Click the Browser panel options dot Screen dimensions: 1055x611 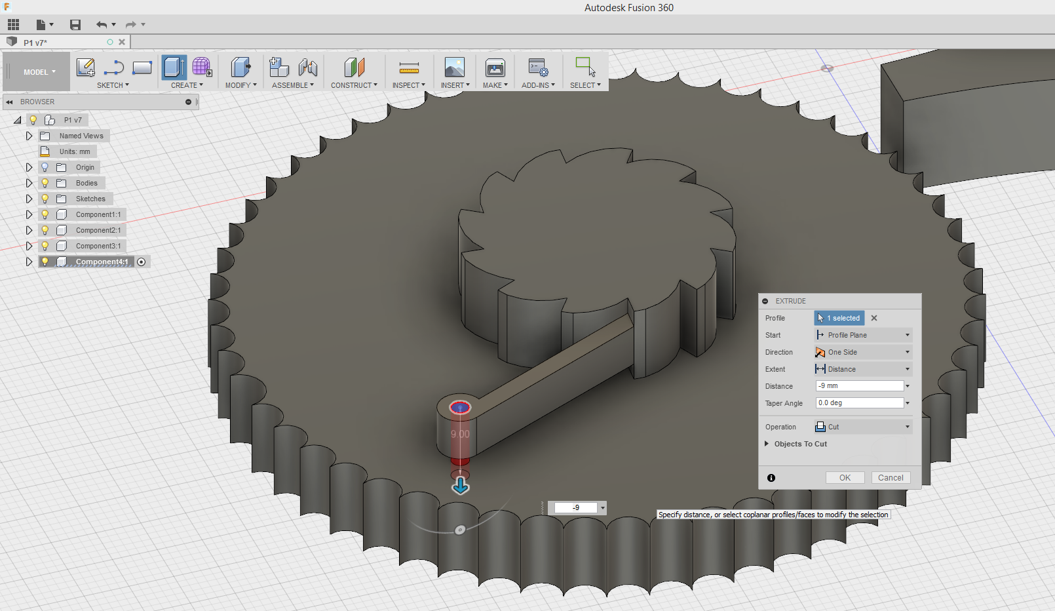pyautogui.click(x=189, y=102)
